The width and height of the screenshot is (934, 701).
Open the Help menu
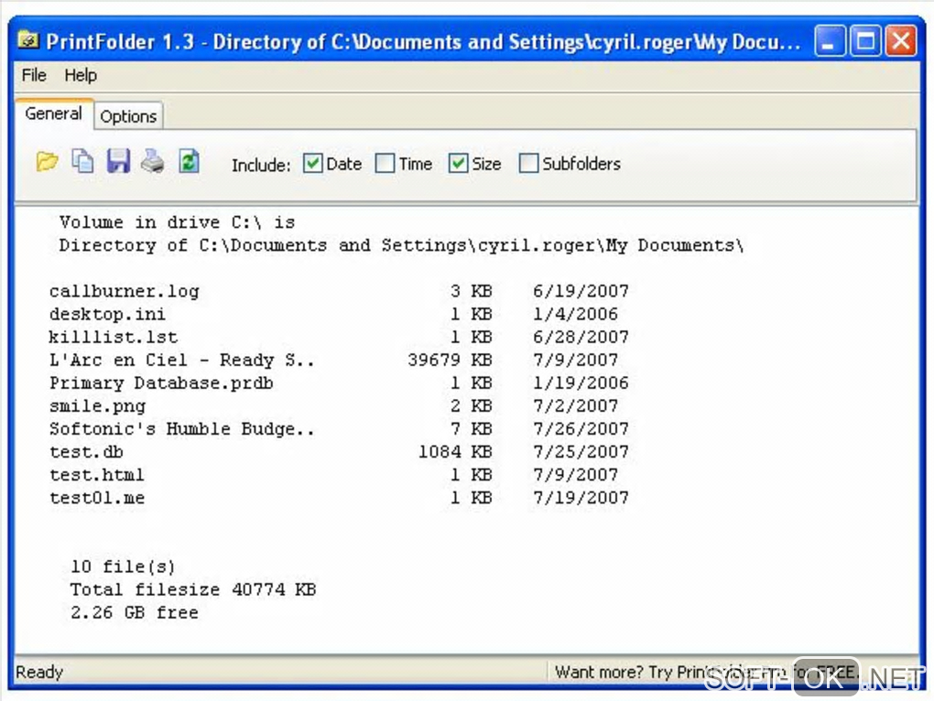coord(81,75)
